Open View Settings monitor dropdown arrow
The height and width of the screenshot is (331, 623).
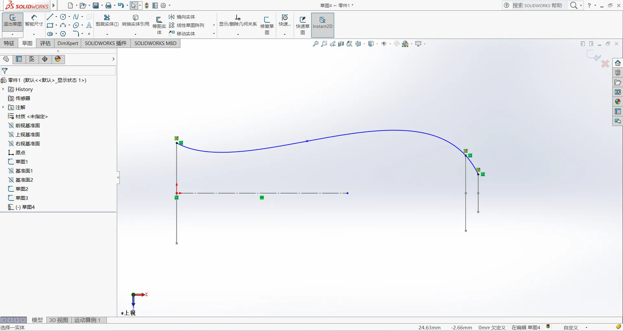click(x=424, y=44)
